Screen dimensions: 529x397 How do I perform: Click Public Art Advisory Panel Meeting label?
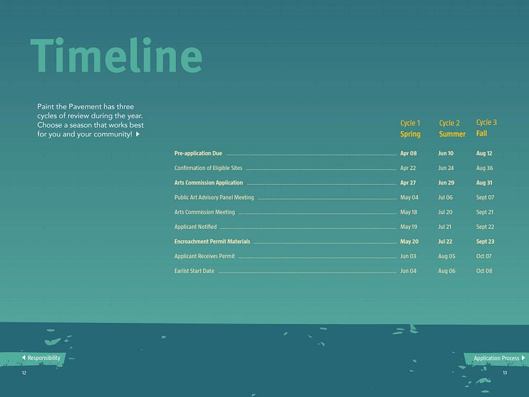tap(214, 197)
